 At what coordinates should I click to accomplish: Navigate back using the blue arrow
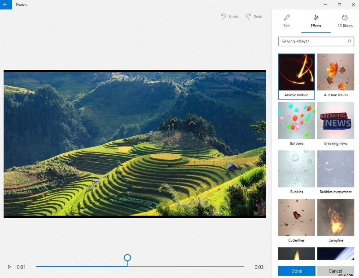coord(5,5)
